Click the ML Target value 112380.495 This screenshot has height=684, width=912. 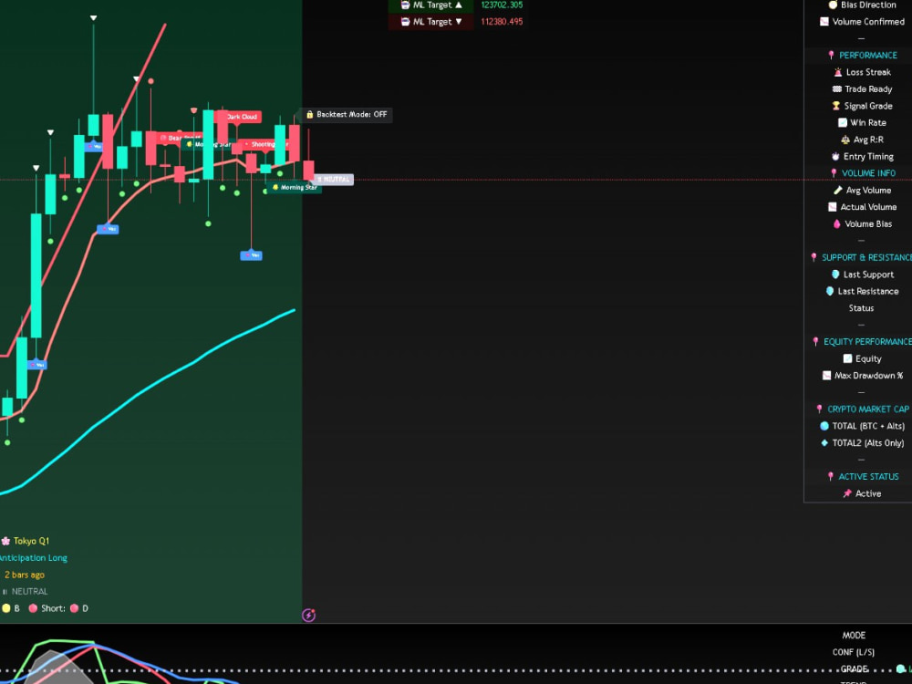coord(502,22)
